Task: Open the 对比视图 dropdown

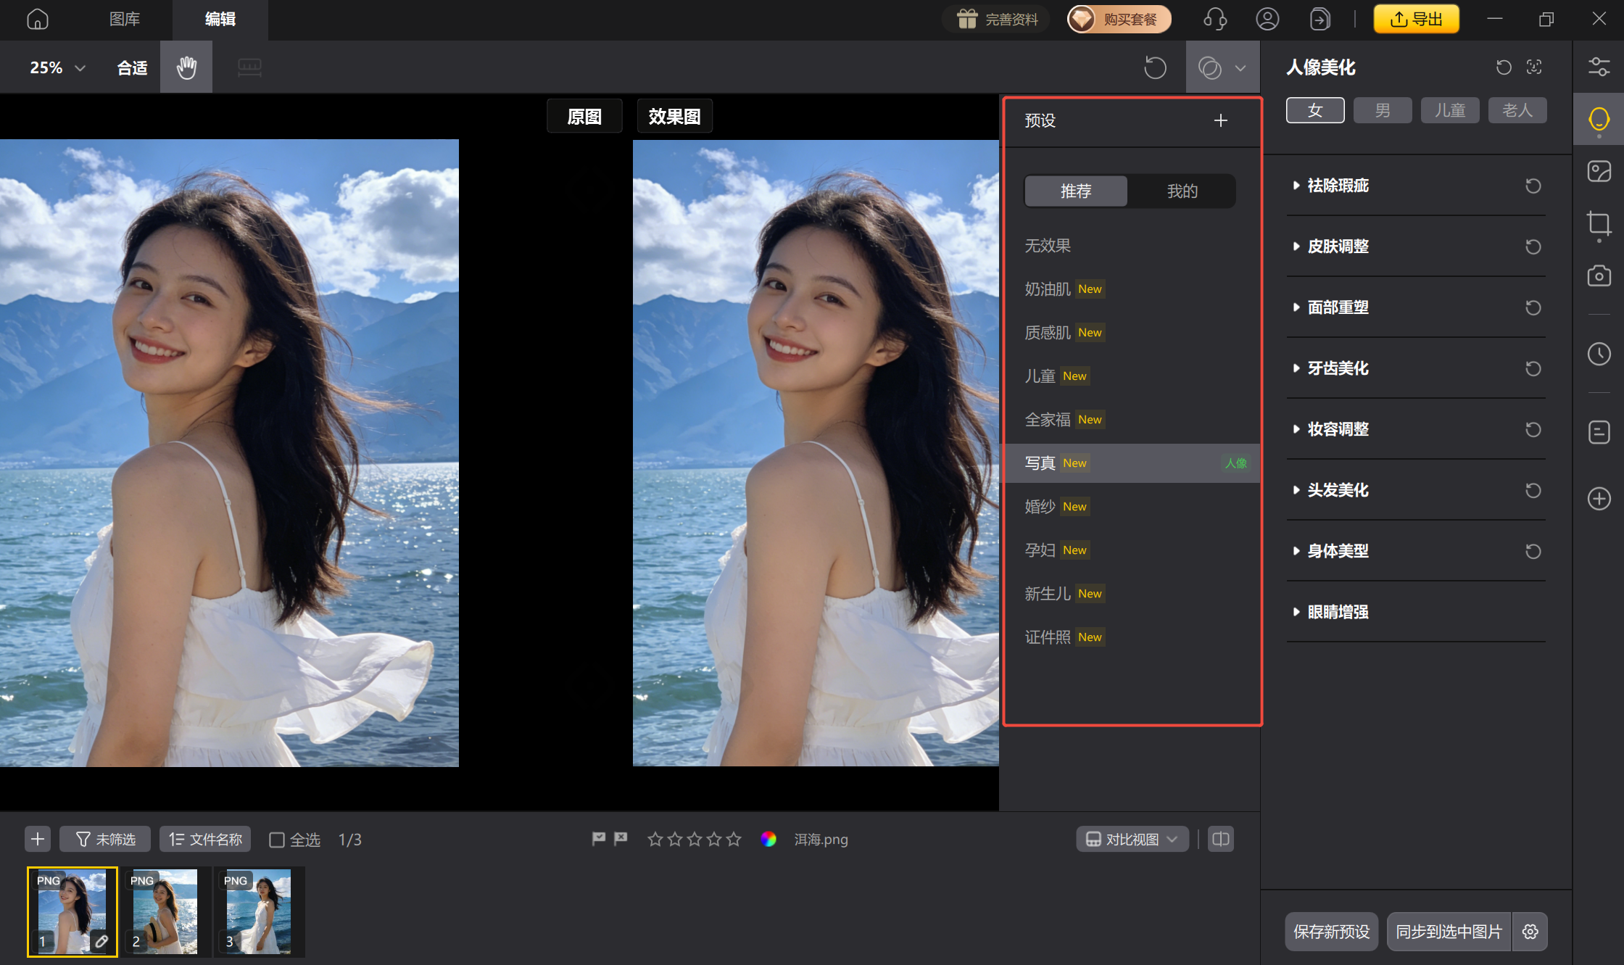Action: [x=1132, y=839]
